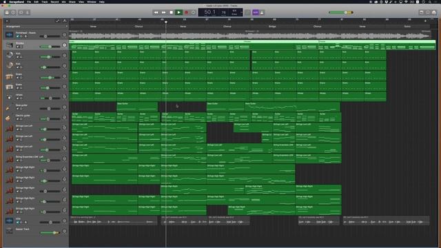
Task: Show track automation
Action: (58, 21)
